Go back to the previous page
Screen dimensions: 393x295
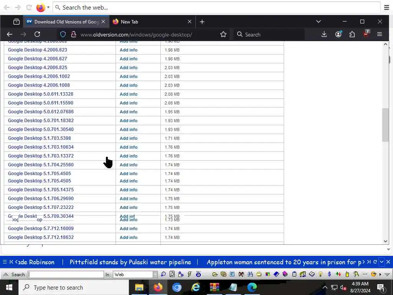10,34
